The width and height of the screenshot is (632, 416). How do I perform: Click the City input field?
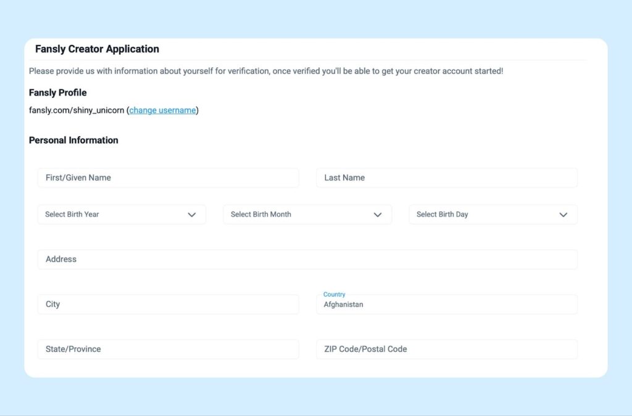pos(167,304)
